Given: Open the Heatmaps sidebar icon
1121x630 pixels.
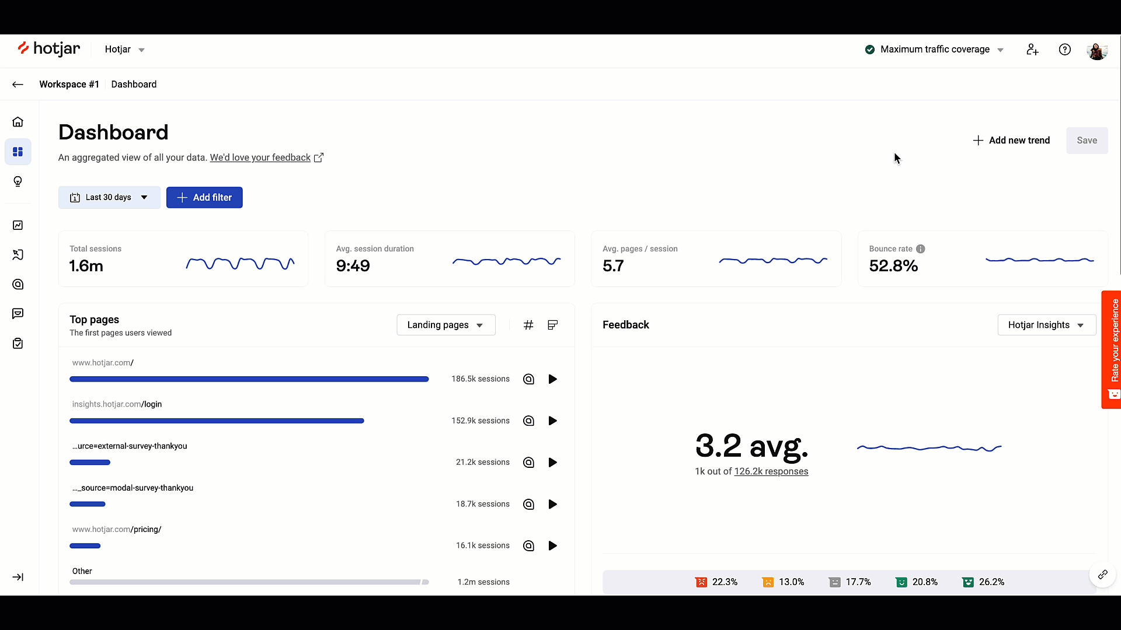Looking at the screenshot, I should tap(18, 284).
